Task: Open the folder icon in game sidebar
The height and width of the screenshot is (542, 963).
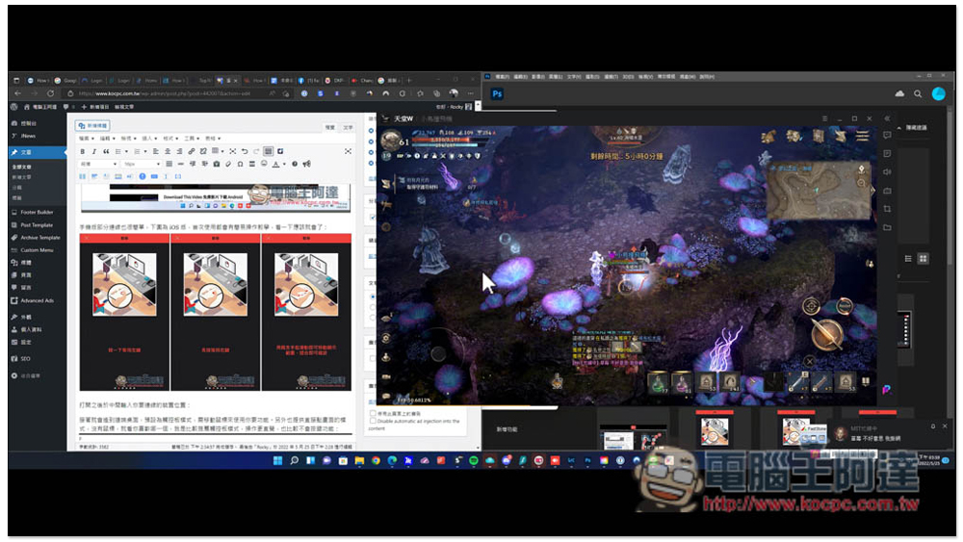Action: coord(887,227)
